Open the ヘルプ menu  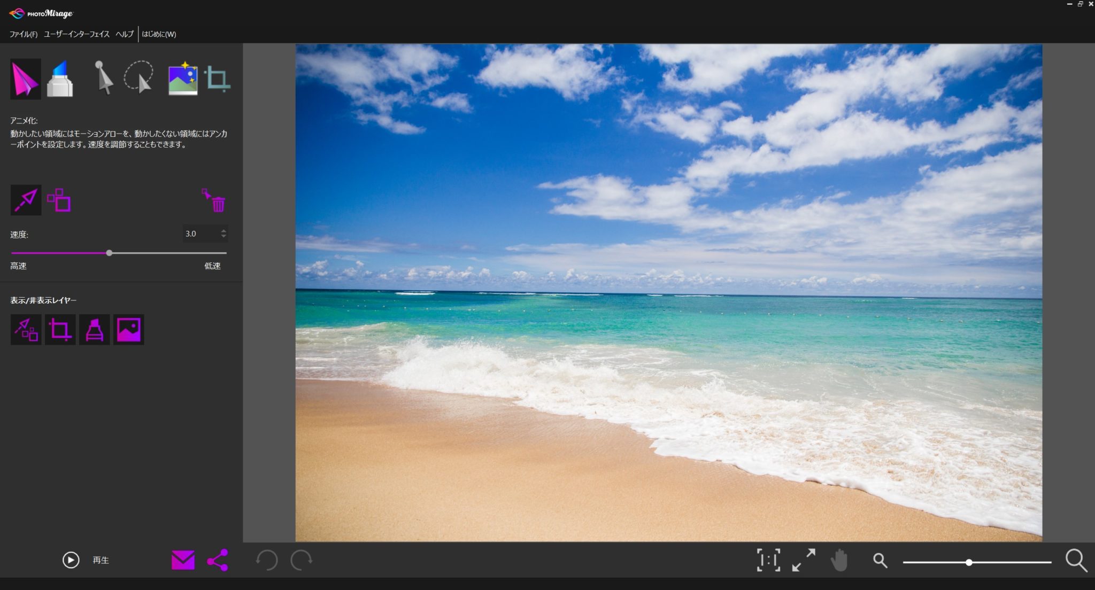[x=125, y=34]
